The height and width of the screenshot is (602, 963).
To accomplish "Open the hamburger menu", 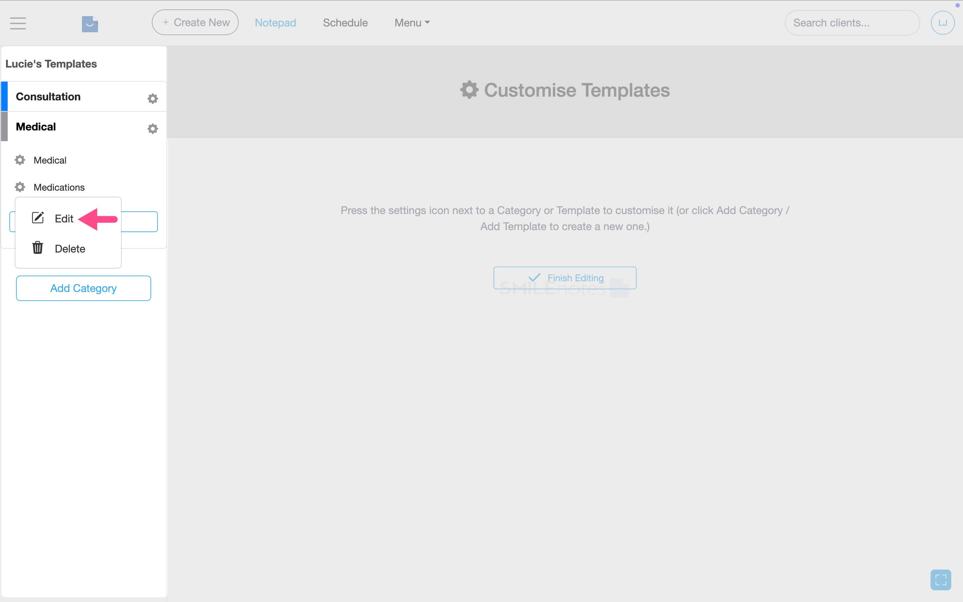I will point(17,23).
